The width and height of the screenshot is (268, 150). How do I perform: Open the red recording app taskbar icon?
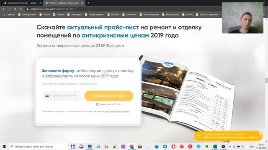tap(223, 146)
